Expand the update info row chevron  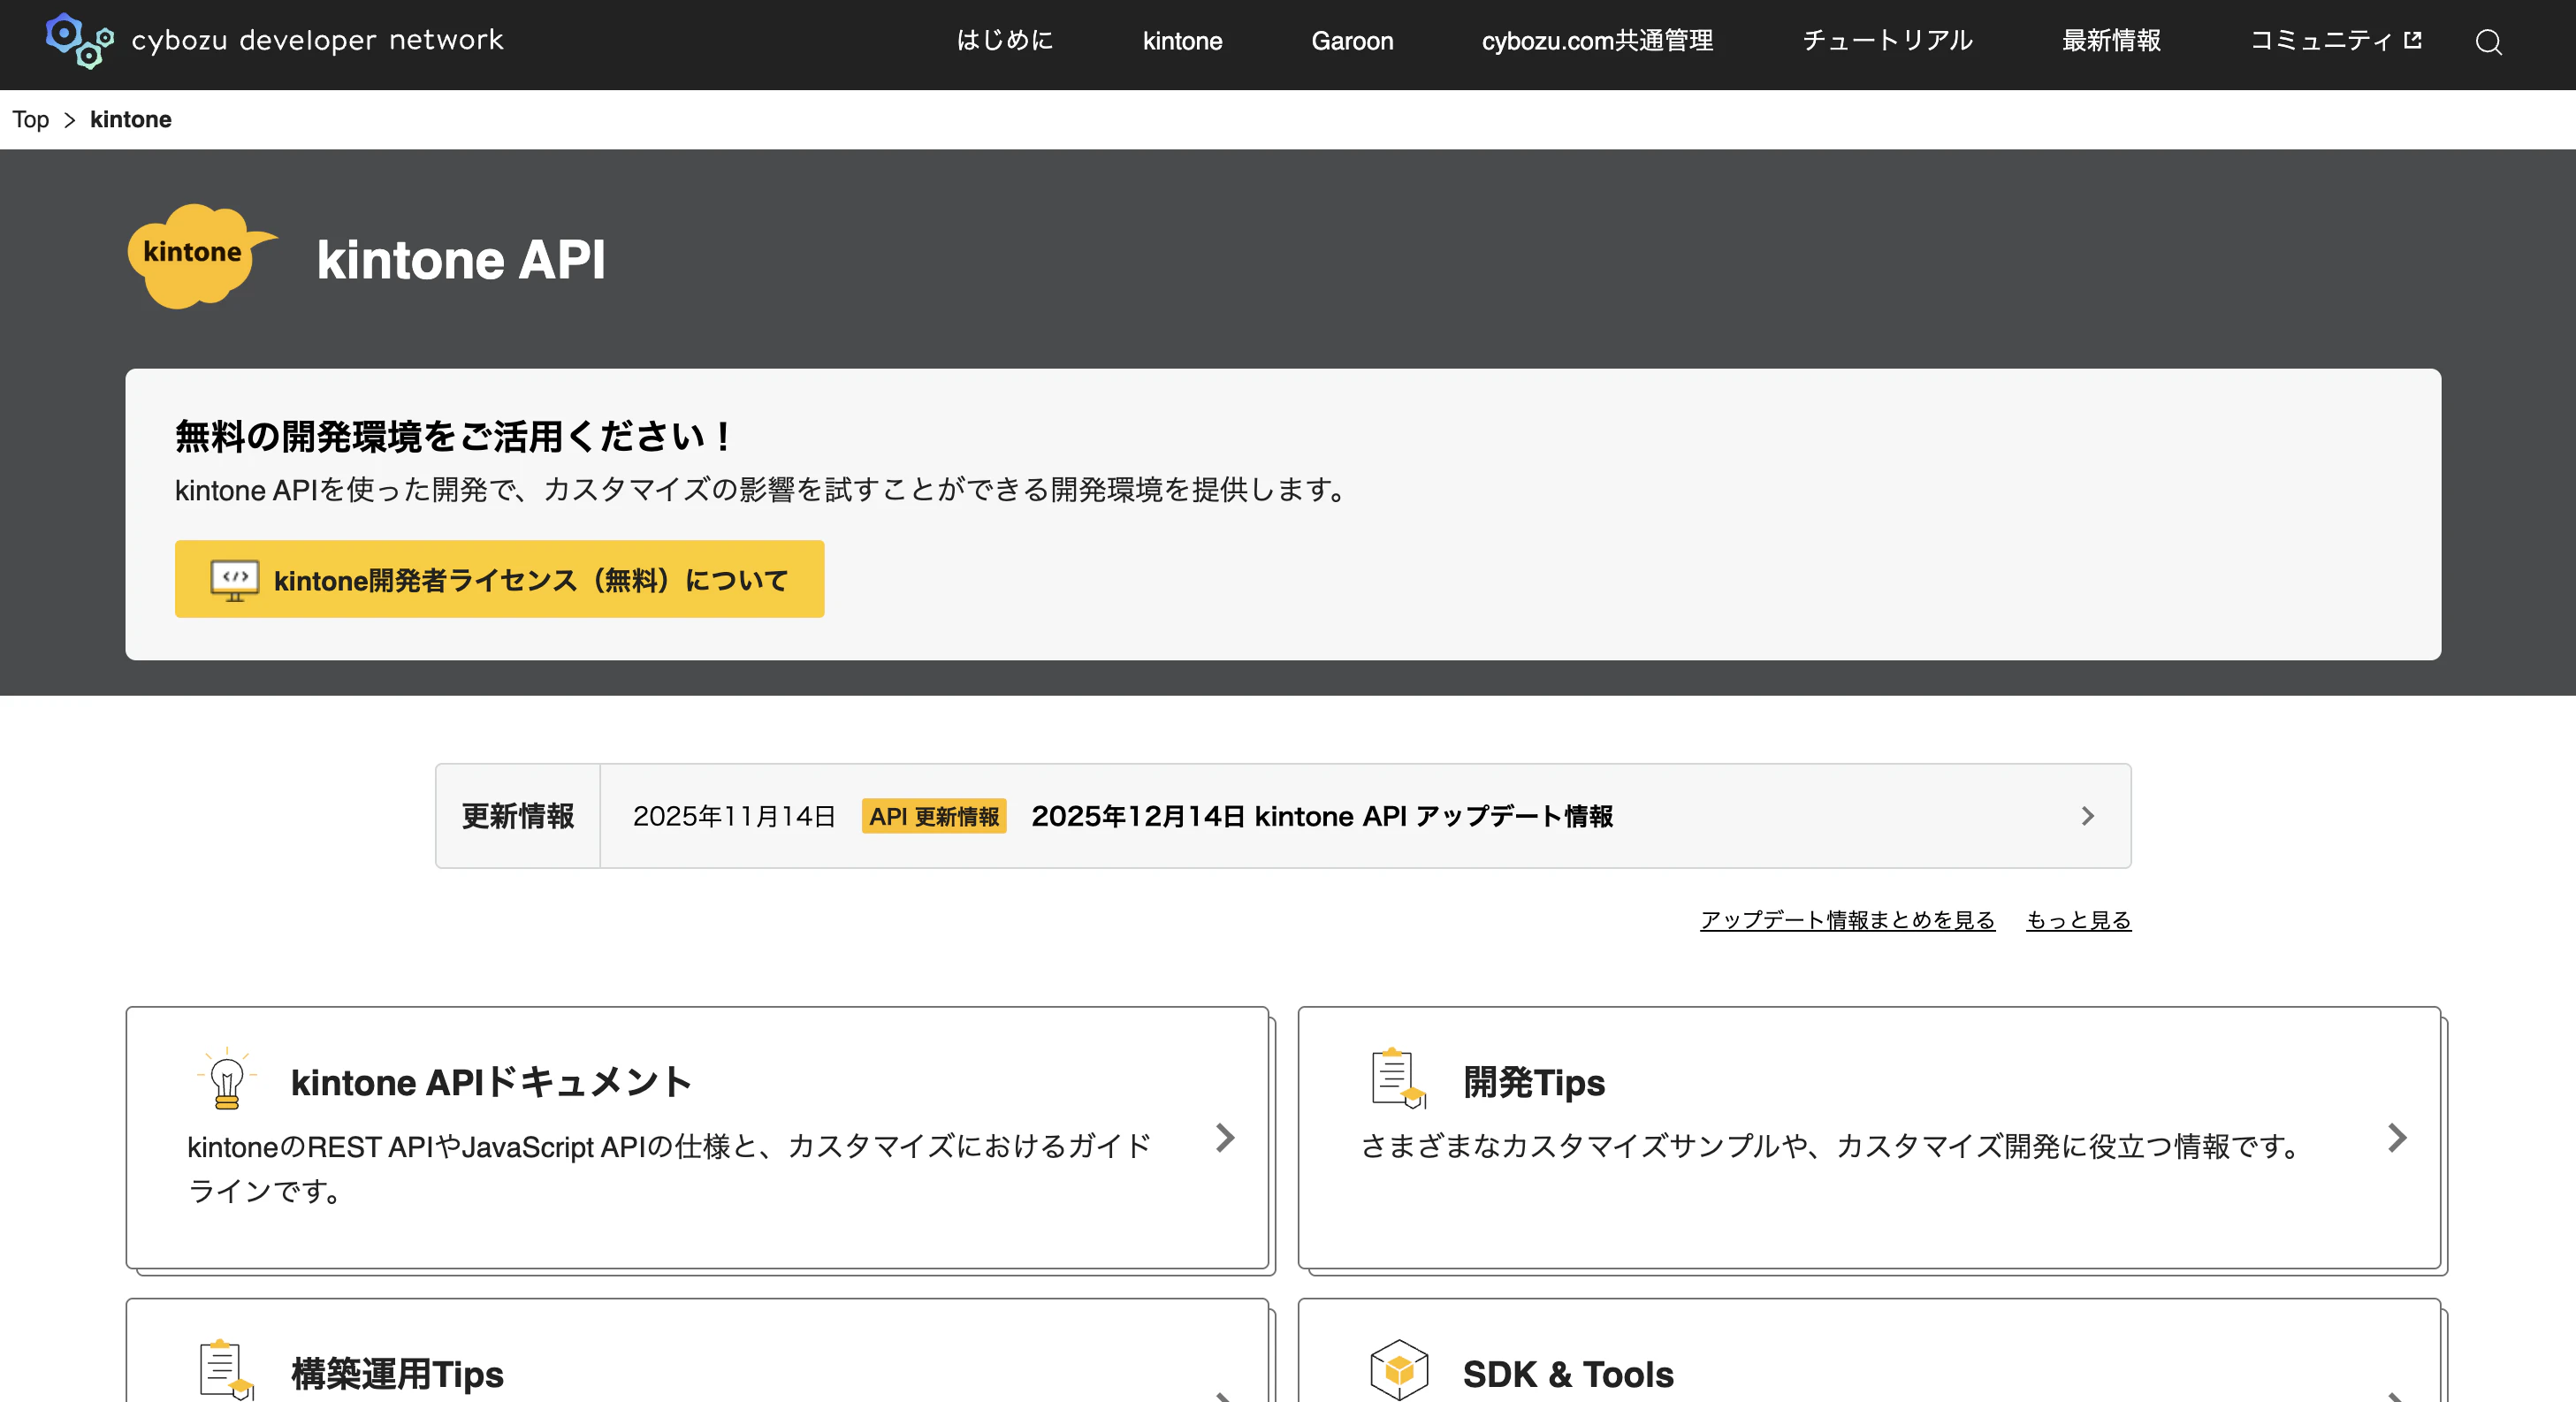(2087, 816)
